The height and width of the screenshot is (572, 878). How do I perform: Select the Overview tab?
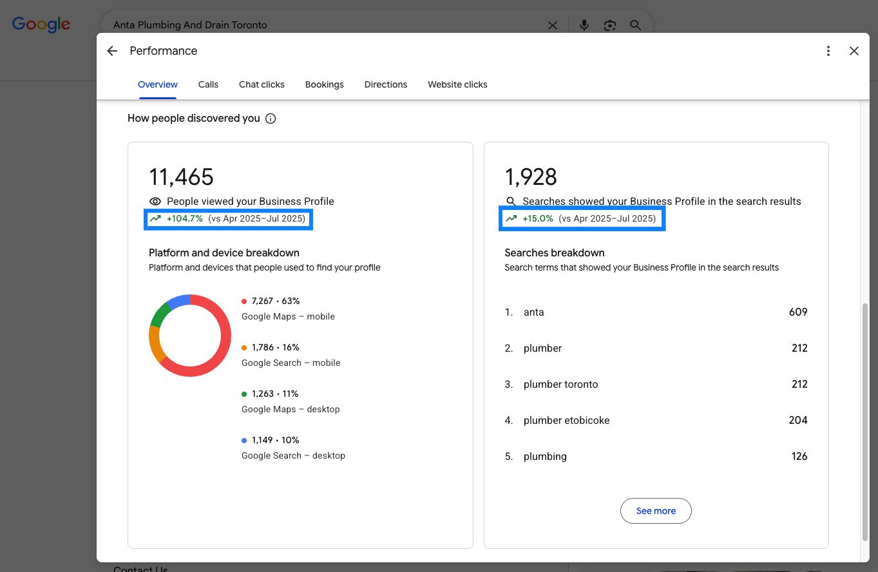pos(158,84)
